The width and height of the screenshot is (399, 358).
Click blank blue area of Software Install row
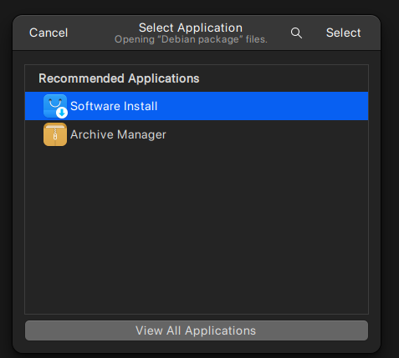click(x=262, y=106)
